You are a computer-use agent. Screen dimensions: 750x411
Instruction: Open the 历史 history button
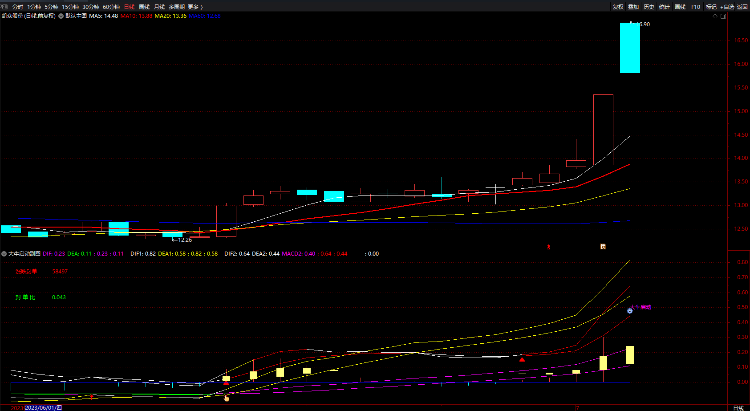[649, 7]
